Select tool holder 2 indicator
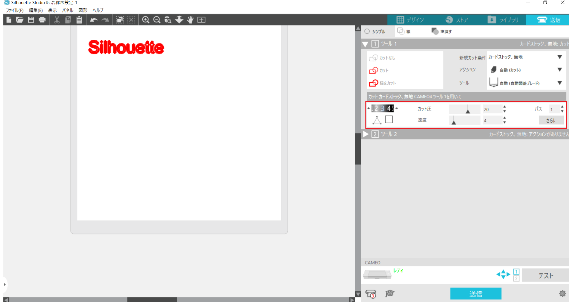This screenshot has width=569, height=302. [516, 278]
